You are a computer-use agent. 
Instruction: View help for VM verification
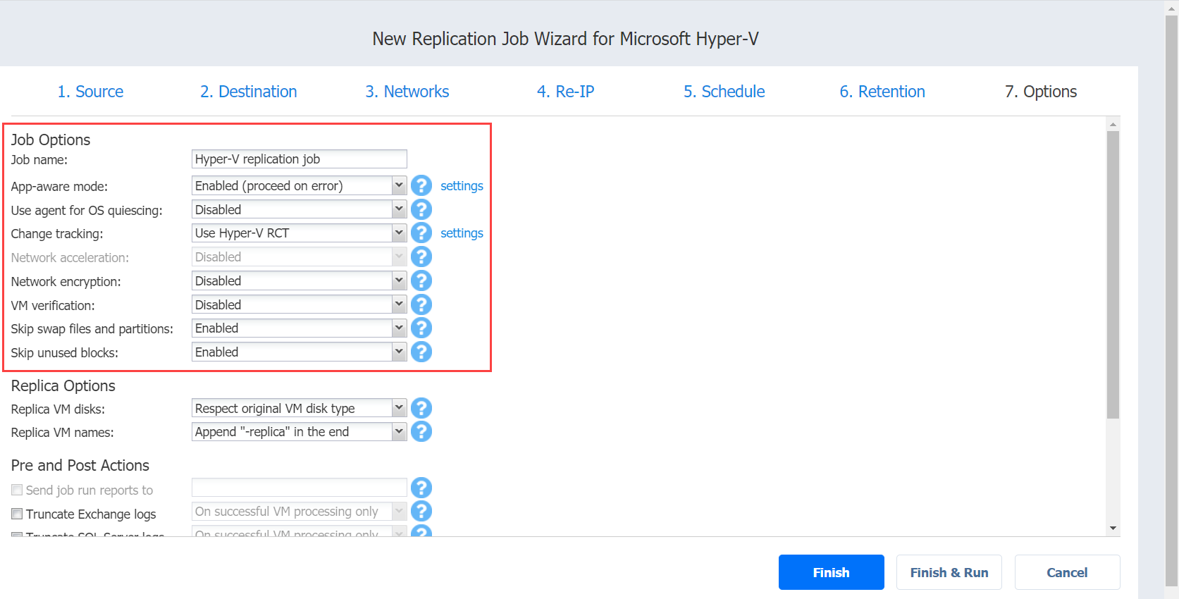point(421,304)
